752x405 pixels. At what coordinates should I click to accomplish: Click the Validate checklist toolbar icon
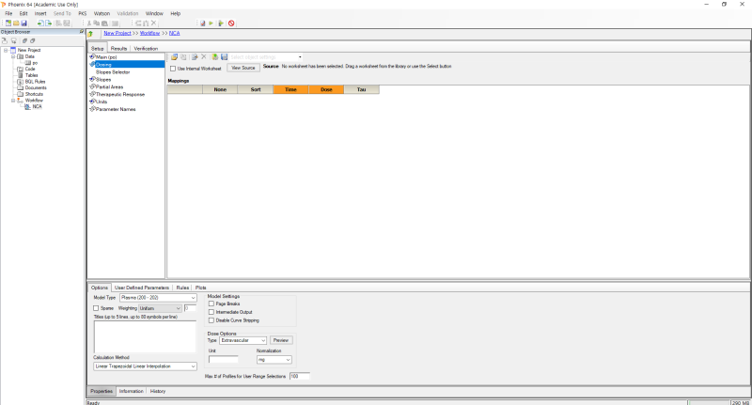(x=202, y=23)
